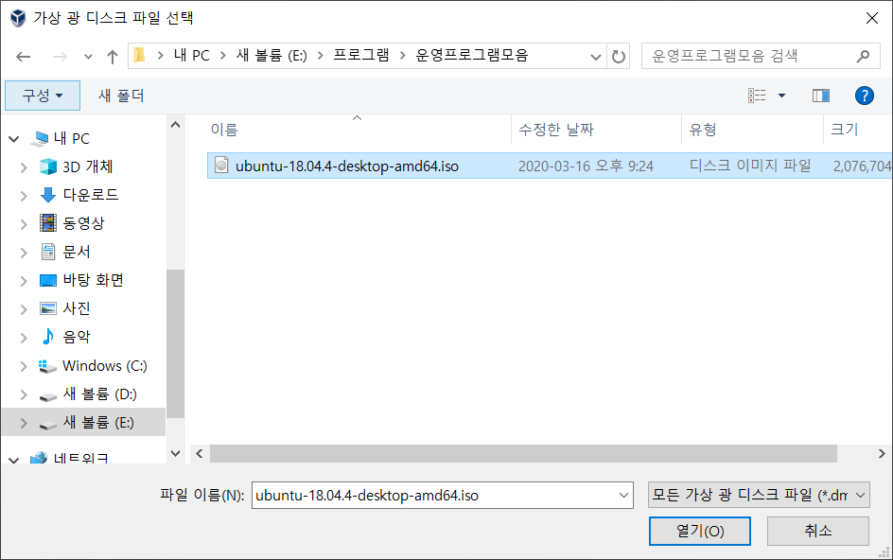Click the VirtualBox title bar icon
Viewport: 893px width, 560px height.
[18, 18]
